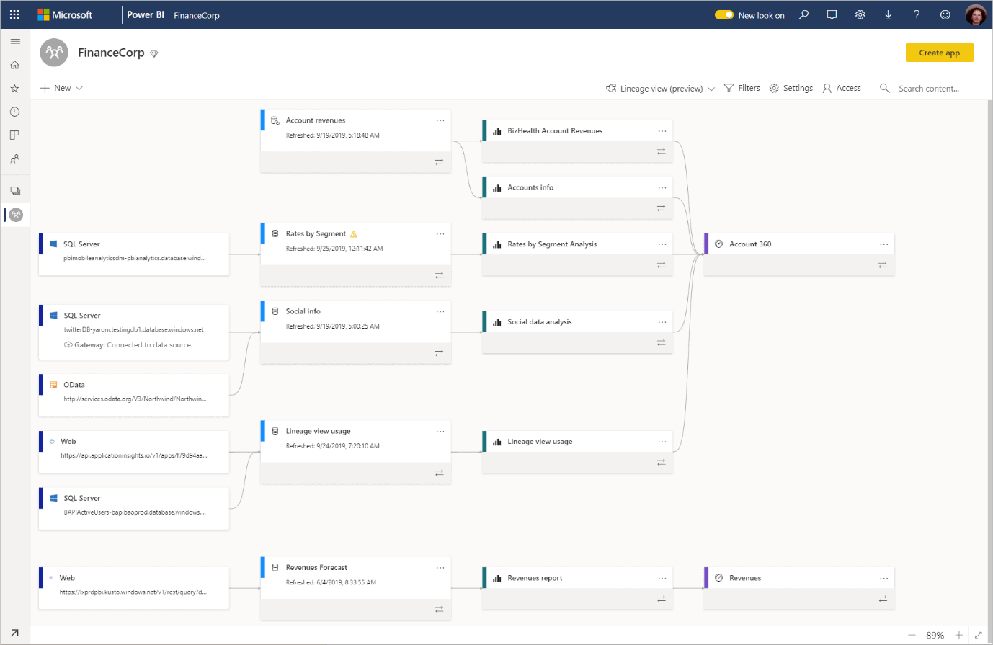
Task: Select the OData data source card
Action: pos(134,395)
